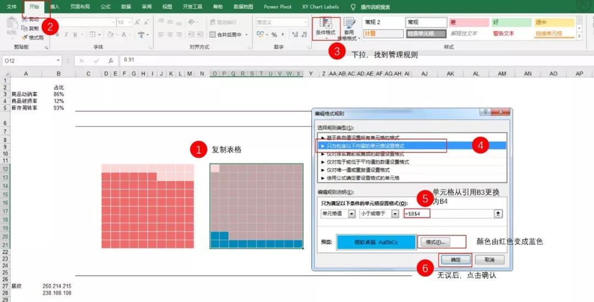
Task: Click the range selector arrow icon beside =$B$4
Action: pyautogui.click(x=498, y=214)
